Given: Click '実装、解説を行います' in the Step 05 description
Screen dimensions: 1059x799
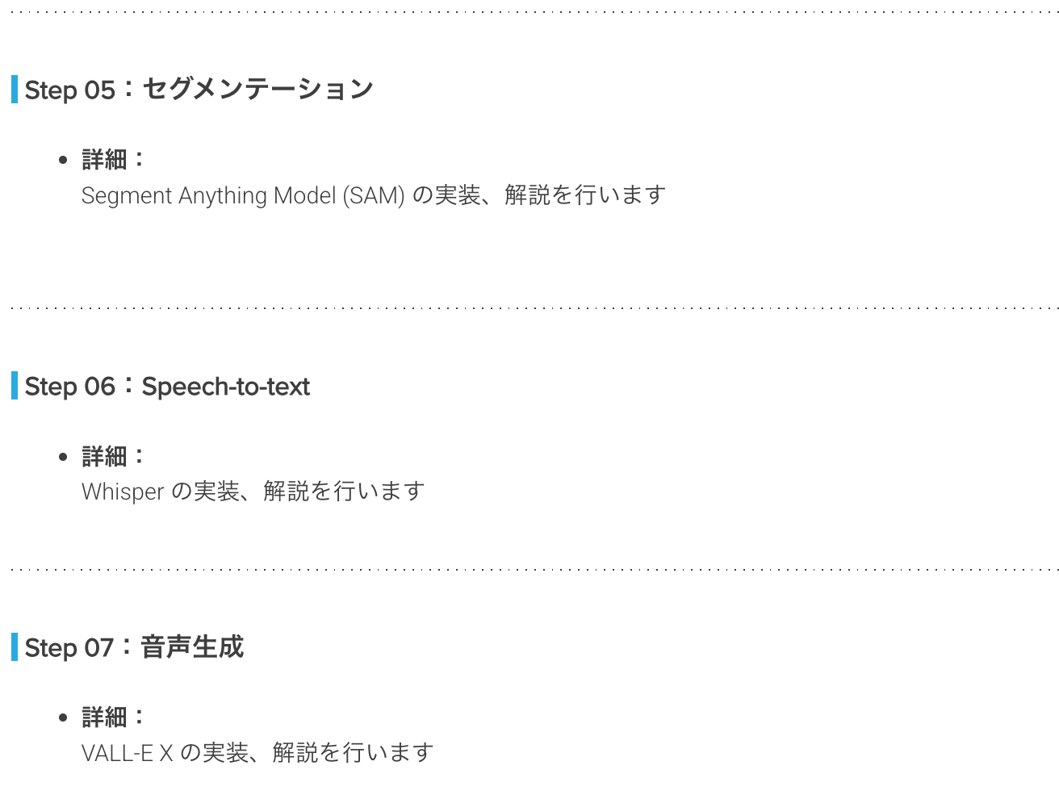Looking at the screenshot, I should (550, 195).
